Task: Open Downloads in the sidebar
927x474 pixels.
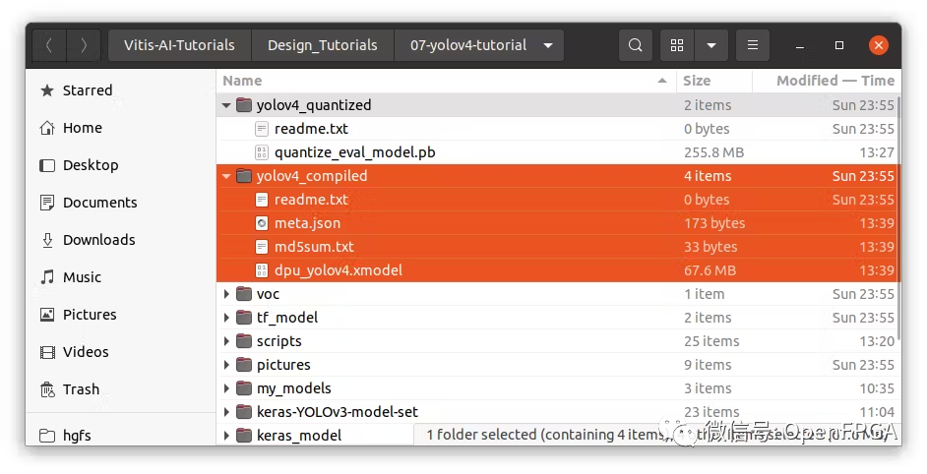Action: [x=98, y=240]
